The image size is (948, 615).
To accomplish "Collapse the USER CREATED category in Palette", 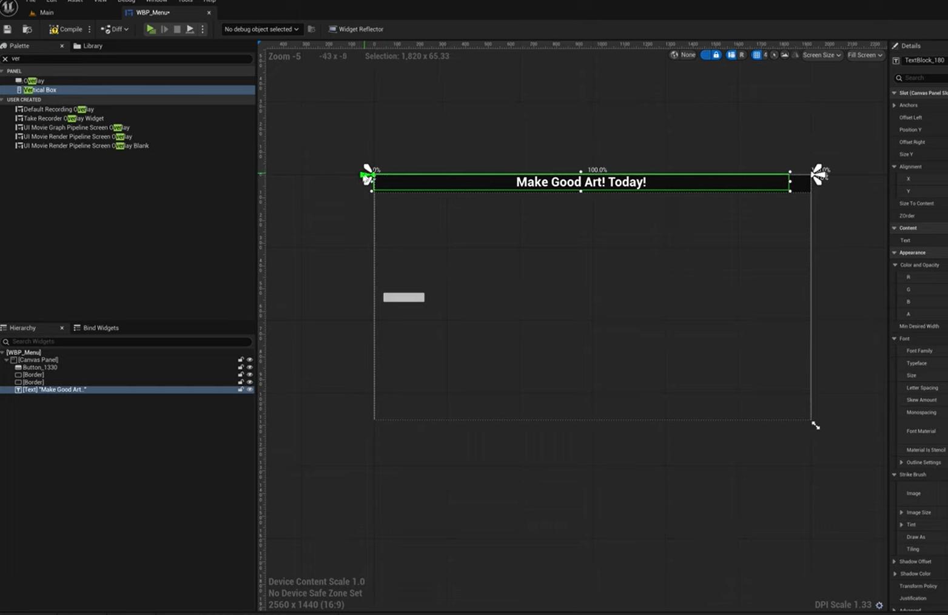I will coord(3,99).
